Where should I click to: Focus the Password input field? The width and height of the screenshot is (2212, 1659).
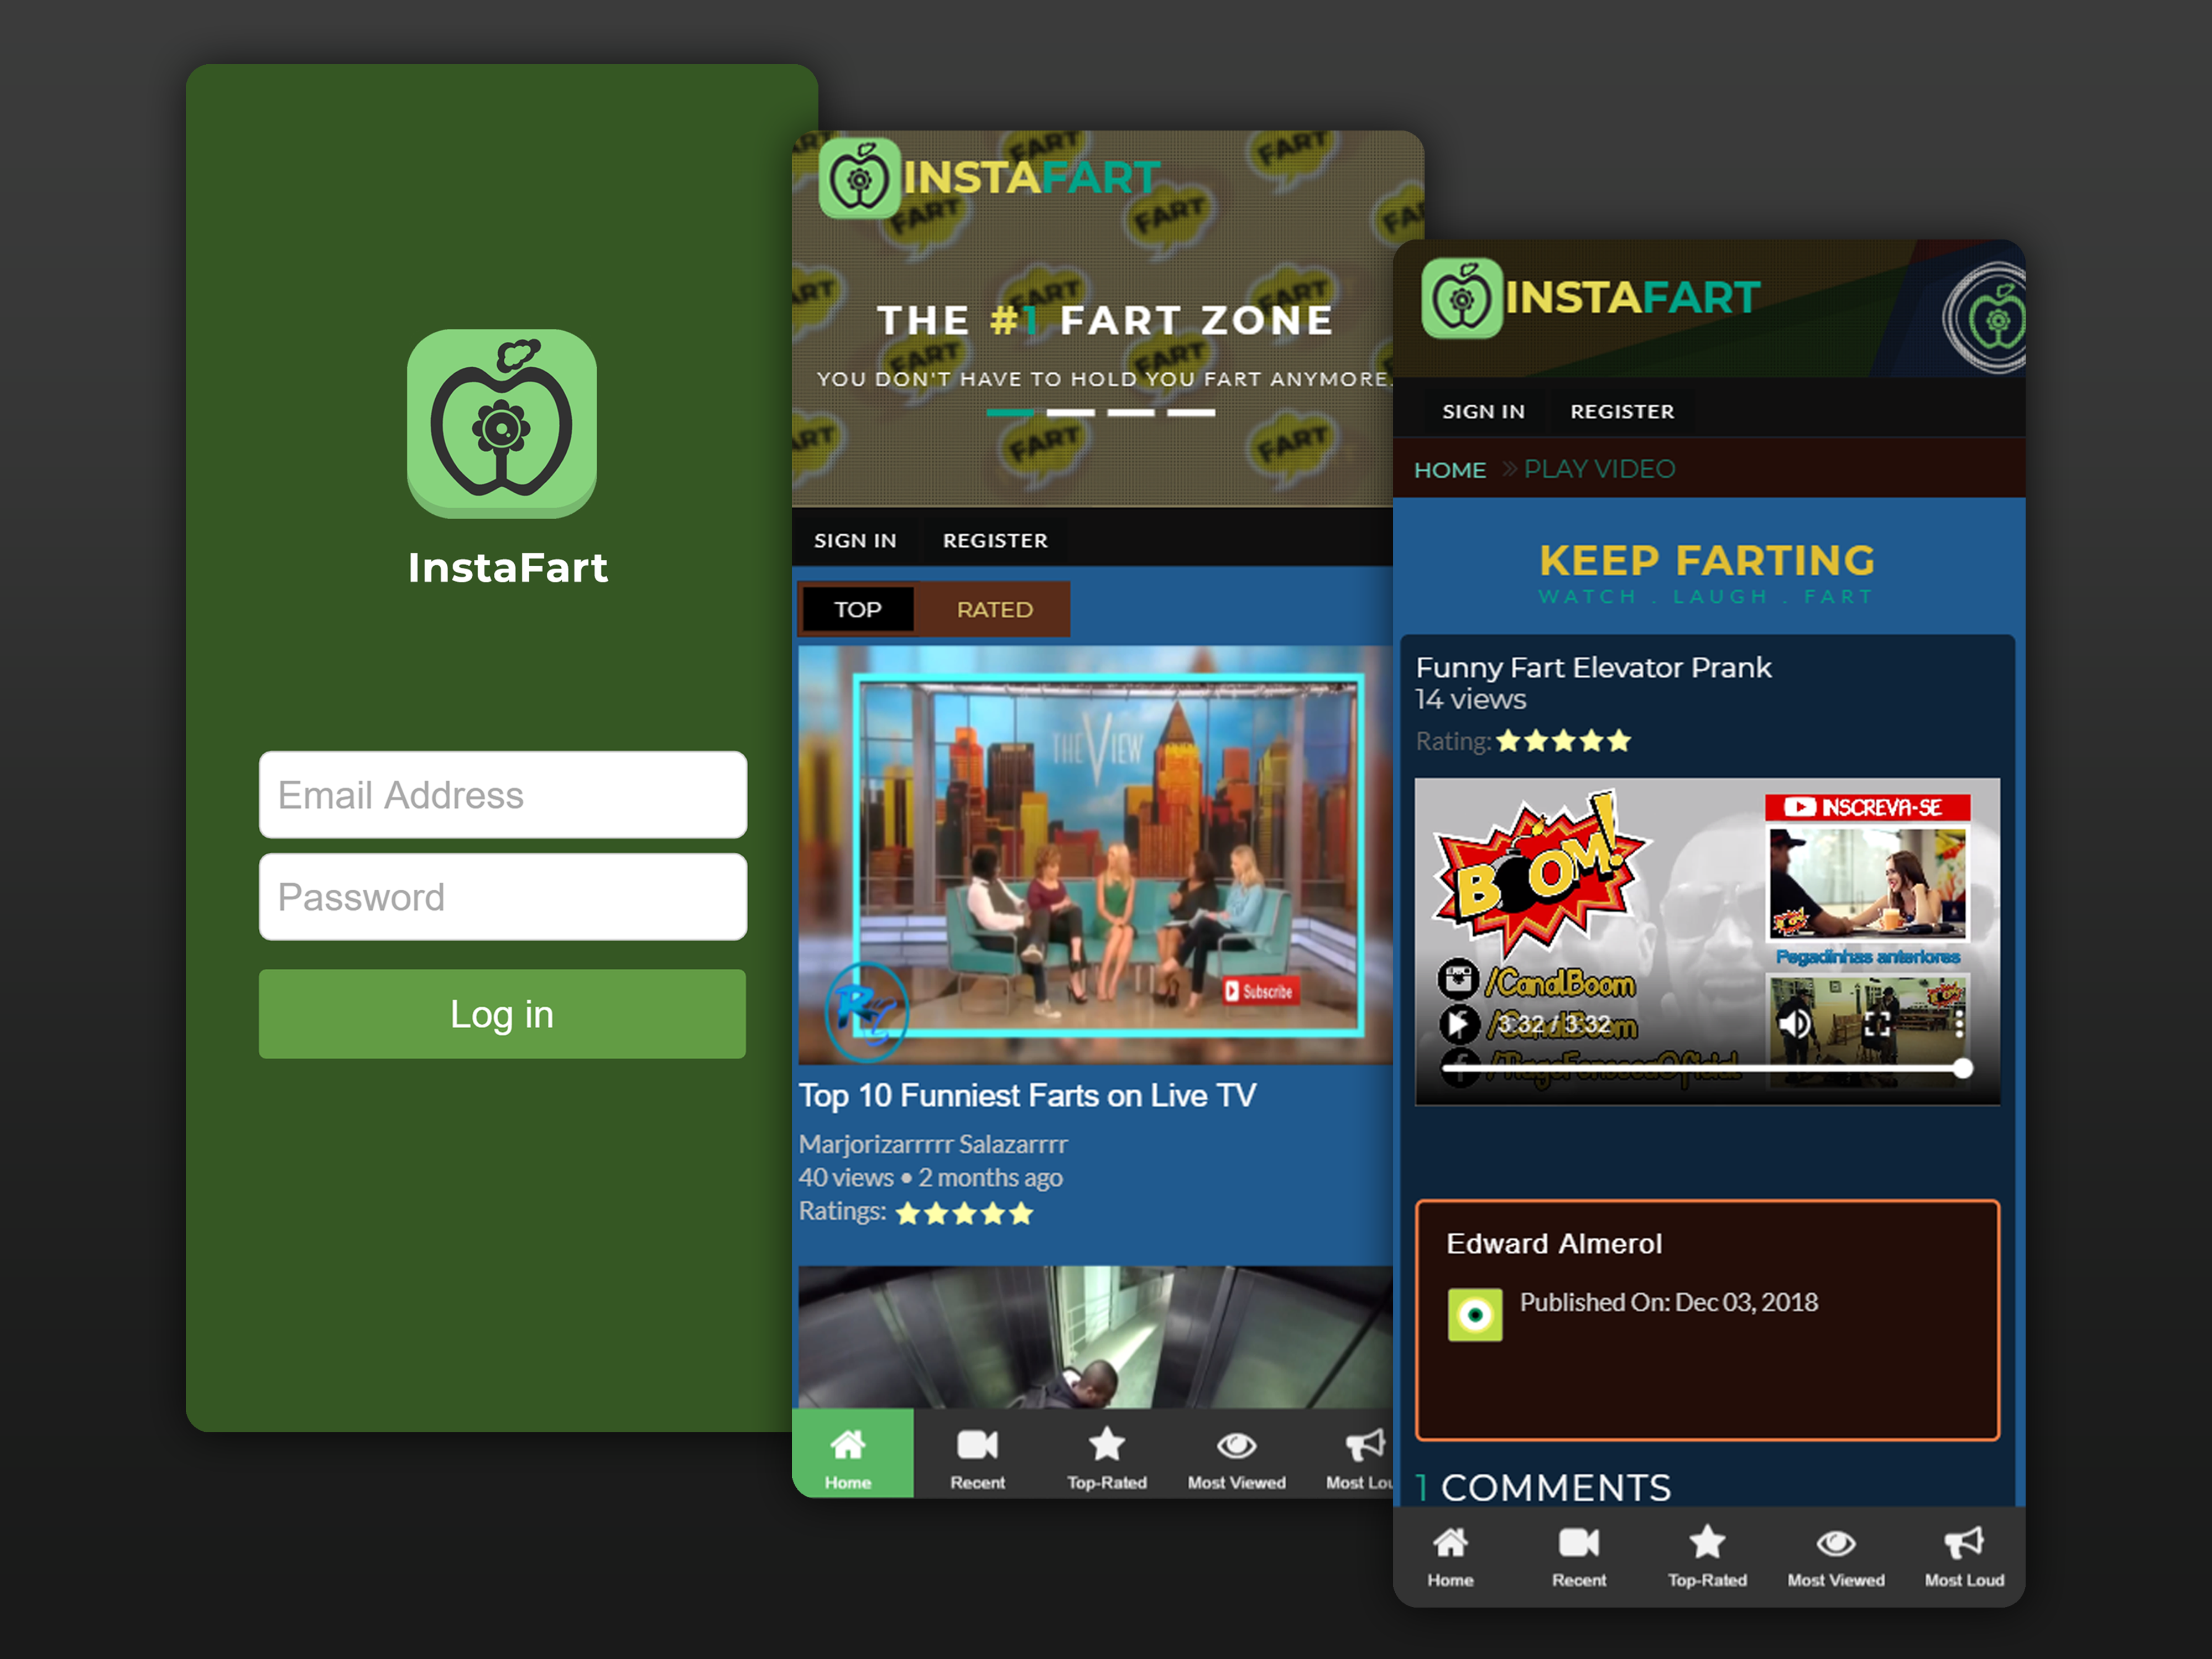click(x=502, y=897)
